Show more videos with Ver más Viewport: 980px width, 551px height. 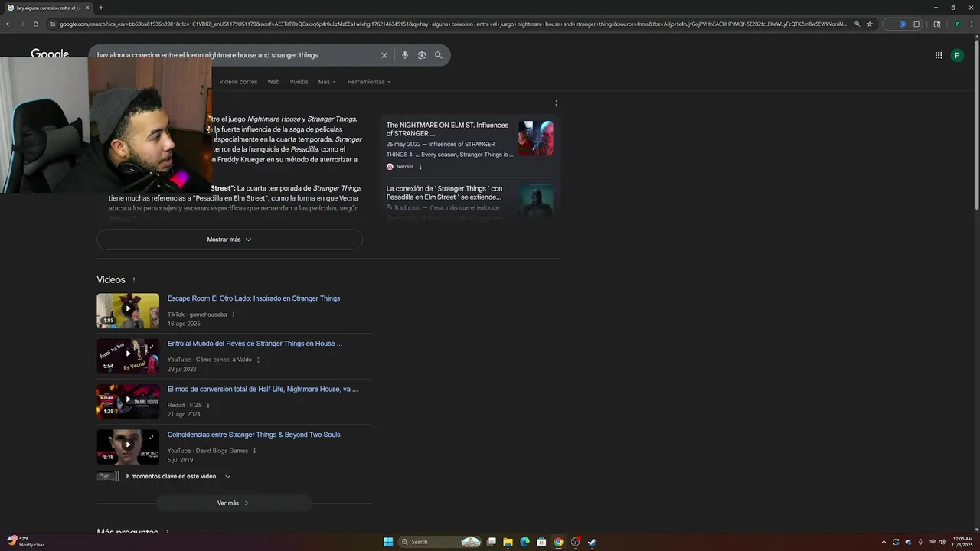(234, 503)
